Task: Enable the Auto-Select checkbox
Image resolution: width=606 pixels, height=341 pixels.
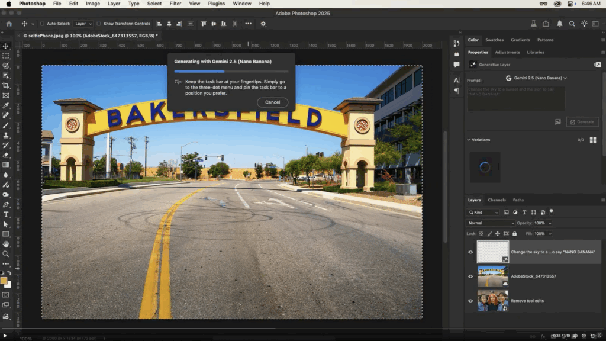Action: tap(42, 24)
